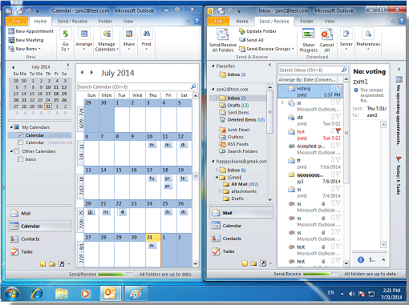Toggle the Calendar zxm2@test checkbox
The height and width of the screenshot is (305, 409).
pyautogui.click(x=20, y=135)
